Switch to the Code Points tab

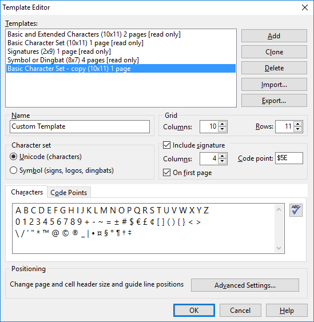click(69, 193)
